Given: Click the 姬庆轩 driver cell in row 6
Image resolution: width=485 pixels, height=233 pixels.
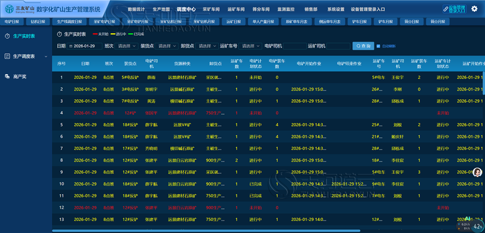Looking at the screenshot, I should pyautogui.click(x=398, y=137).
